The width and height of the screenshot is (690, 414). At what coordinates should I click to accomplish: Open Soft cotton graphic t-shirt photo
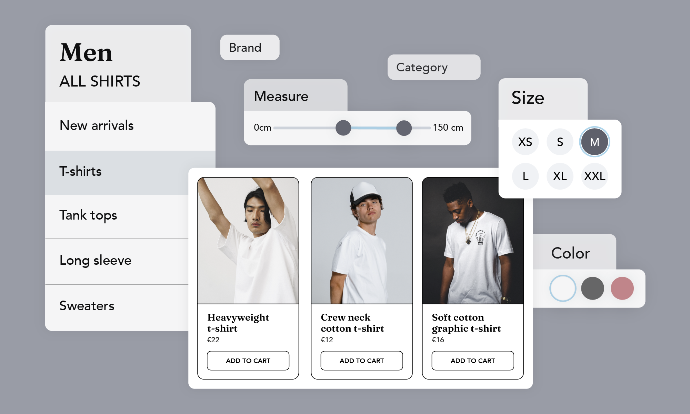(x=472, y=241)
